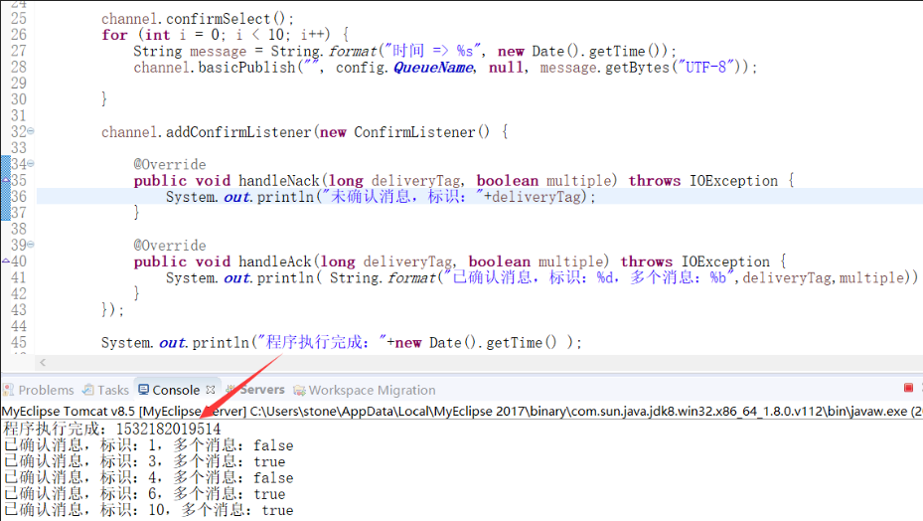Click line number 36 in the gutter
Image resolution: width=923 pixels, height=521 pixels.
click(x=19, y=196)
